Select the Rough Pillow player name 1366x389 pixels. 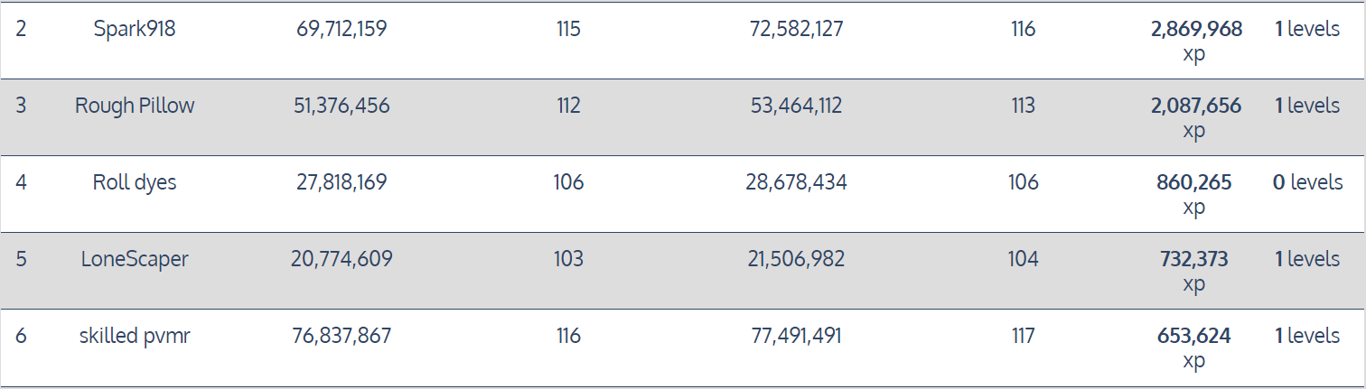click(x=135, y=106)
